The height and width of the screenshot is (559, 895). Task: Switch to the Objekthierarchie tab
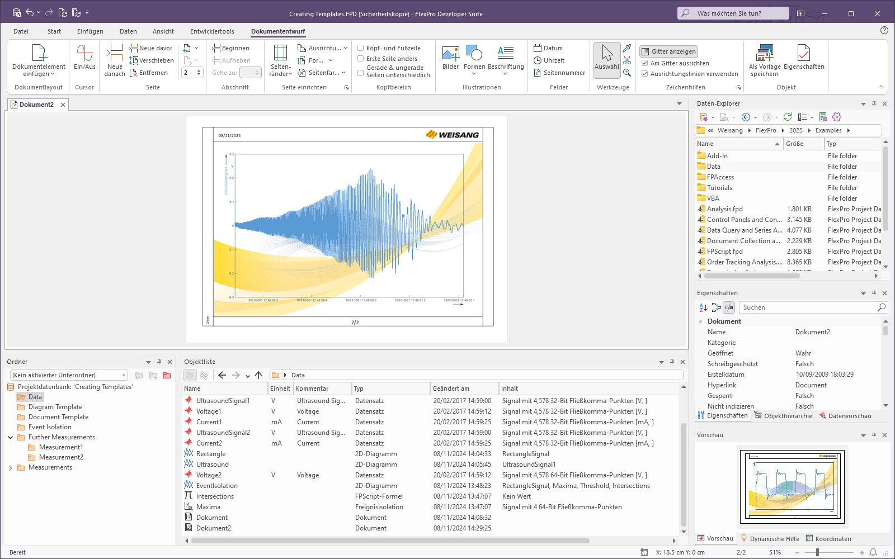tap(783, 416)
